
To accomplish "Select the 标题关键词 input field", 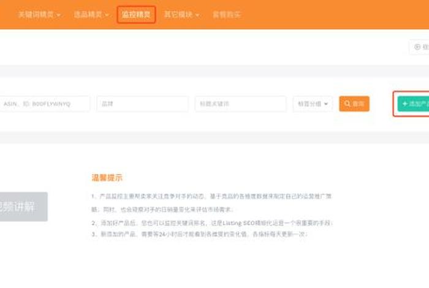I will point(240,104).
